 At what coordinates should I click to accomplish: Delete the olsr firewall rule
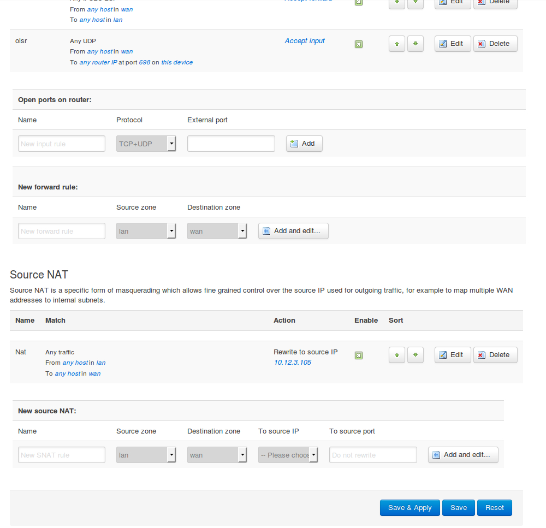click(x=495, y=44)
